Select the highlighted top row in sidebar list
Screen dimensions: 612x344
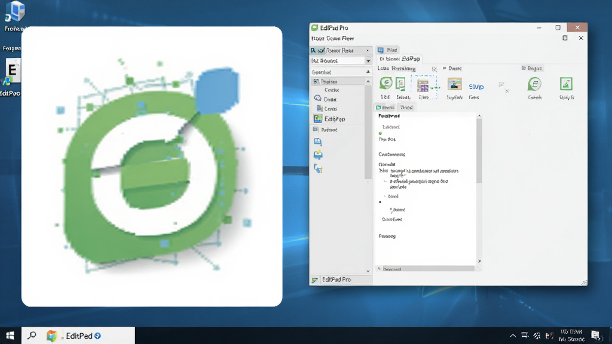point(338,81)
